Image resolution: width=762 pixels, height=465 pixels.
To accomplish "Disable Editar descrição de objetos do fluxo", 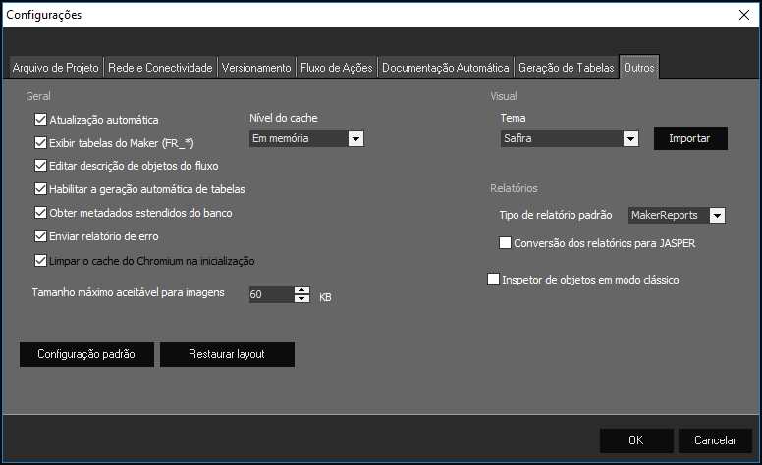I will coord(41,165).
